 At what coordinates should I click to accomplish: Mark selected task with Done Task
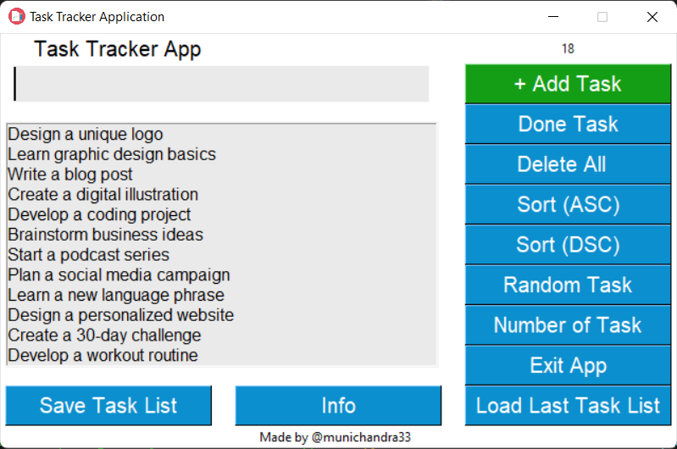pyautogui.click(x=568, y=125)
